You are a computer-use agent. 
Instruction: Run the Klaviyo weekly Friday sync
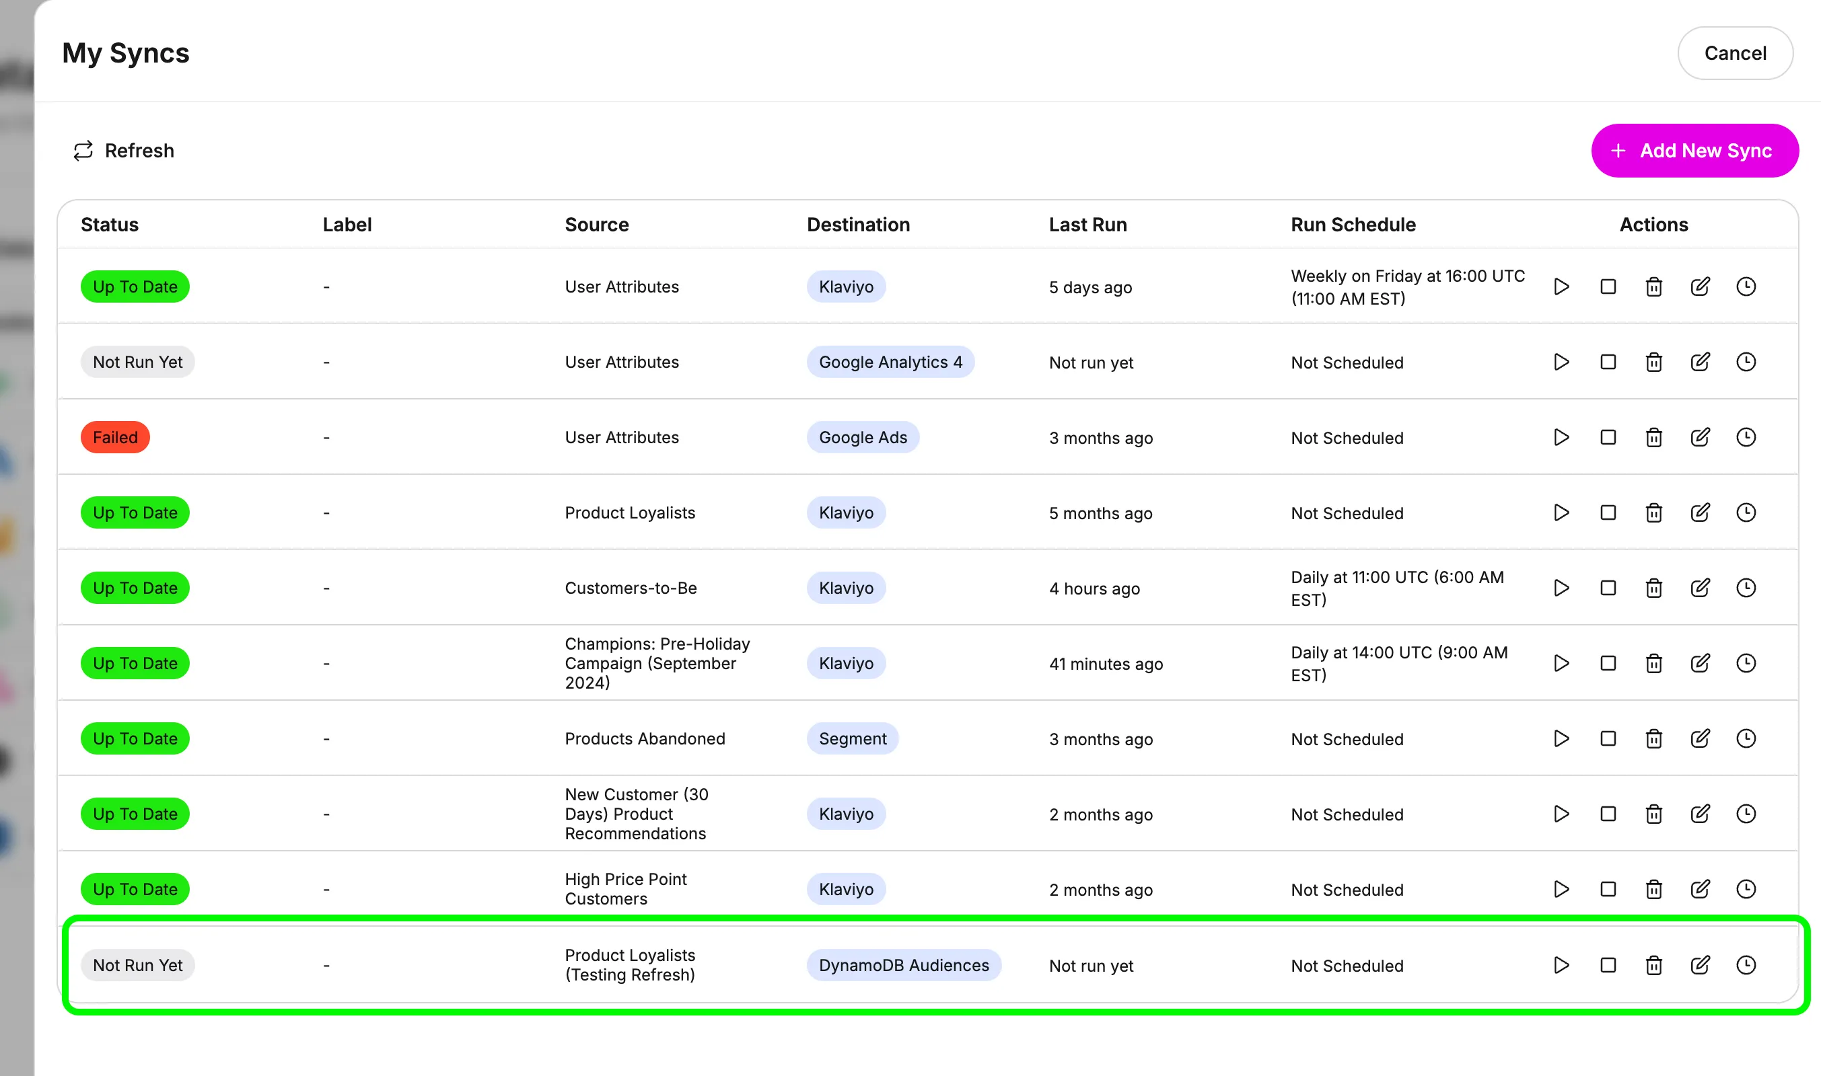coord(1561,286)
